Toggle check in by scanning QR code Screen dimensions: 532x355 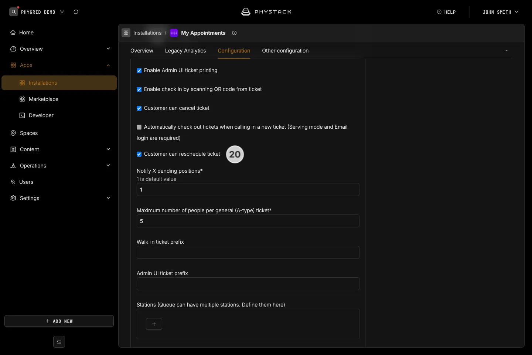(x=139, y=89)
